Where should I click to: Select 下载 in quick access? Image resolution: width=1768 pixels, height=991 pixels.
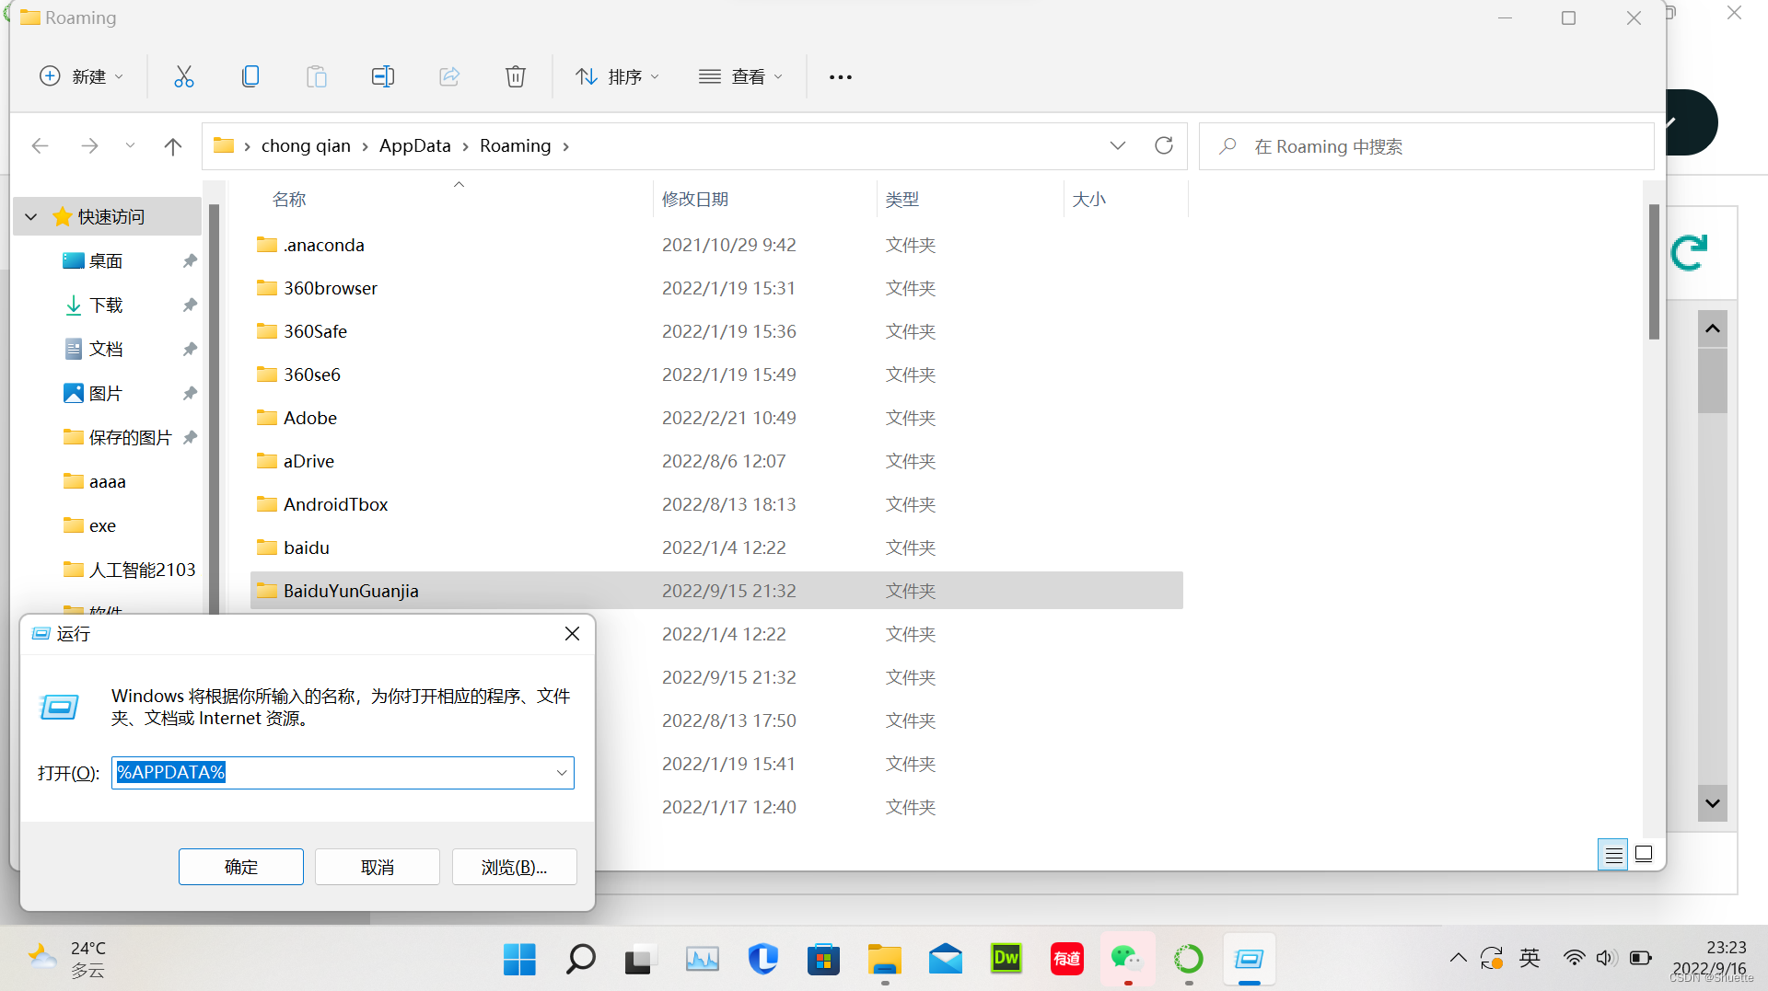[x=106, y=305]
